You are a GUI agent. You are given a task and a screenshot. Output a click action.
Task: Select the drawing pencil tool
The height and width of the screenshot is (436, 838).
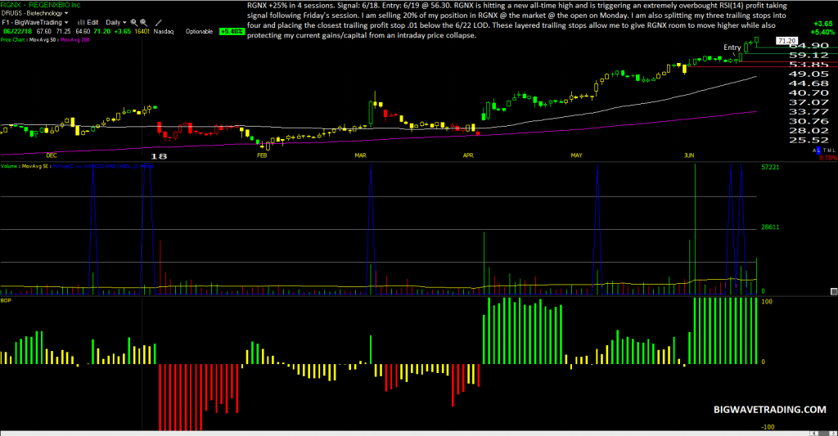coord(158,23)
